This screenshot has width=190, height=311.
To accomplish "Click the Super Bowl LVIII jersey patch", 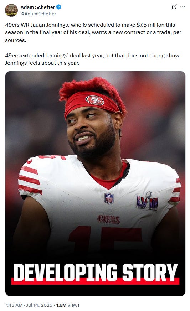I will tap(147, 201).
